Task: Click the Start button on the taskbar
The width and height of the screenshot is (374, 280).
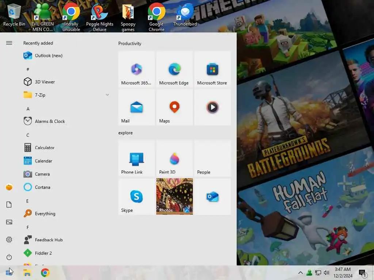Action: coord(9,273)
